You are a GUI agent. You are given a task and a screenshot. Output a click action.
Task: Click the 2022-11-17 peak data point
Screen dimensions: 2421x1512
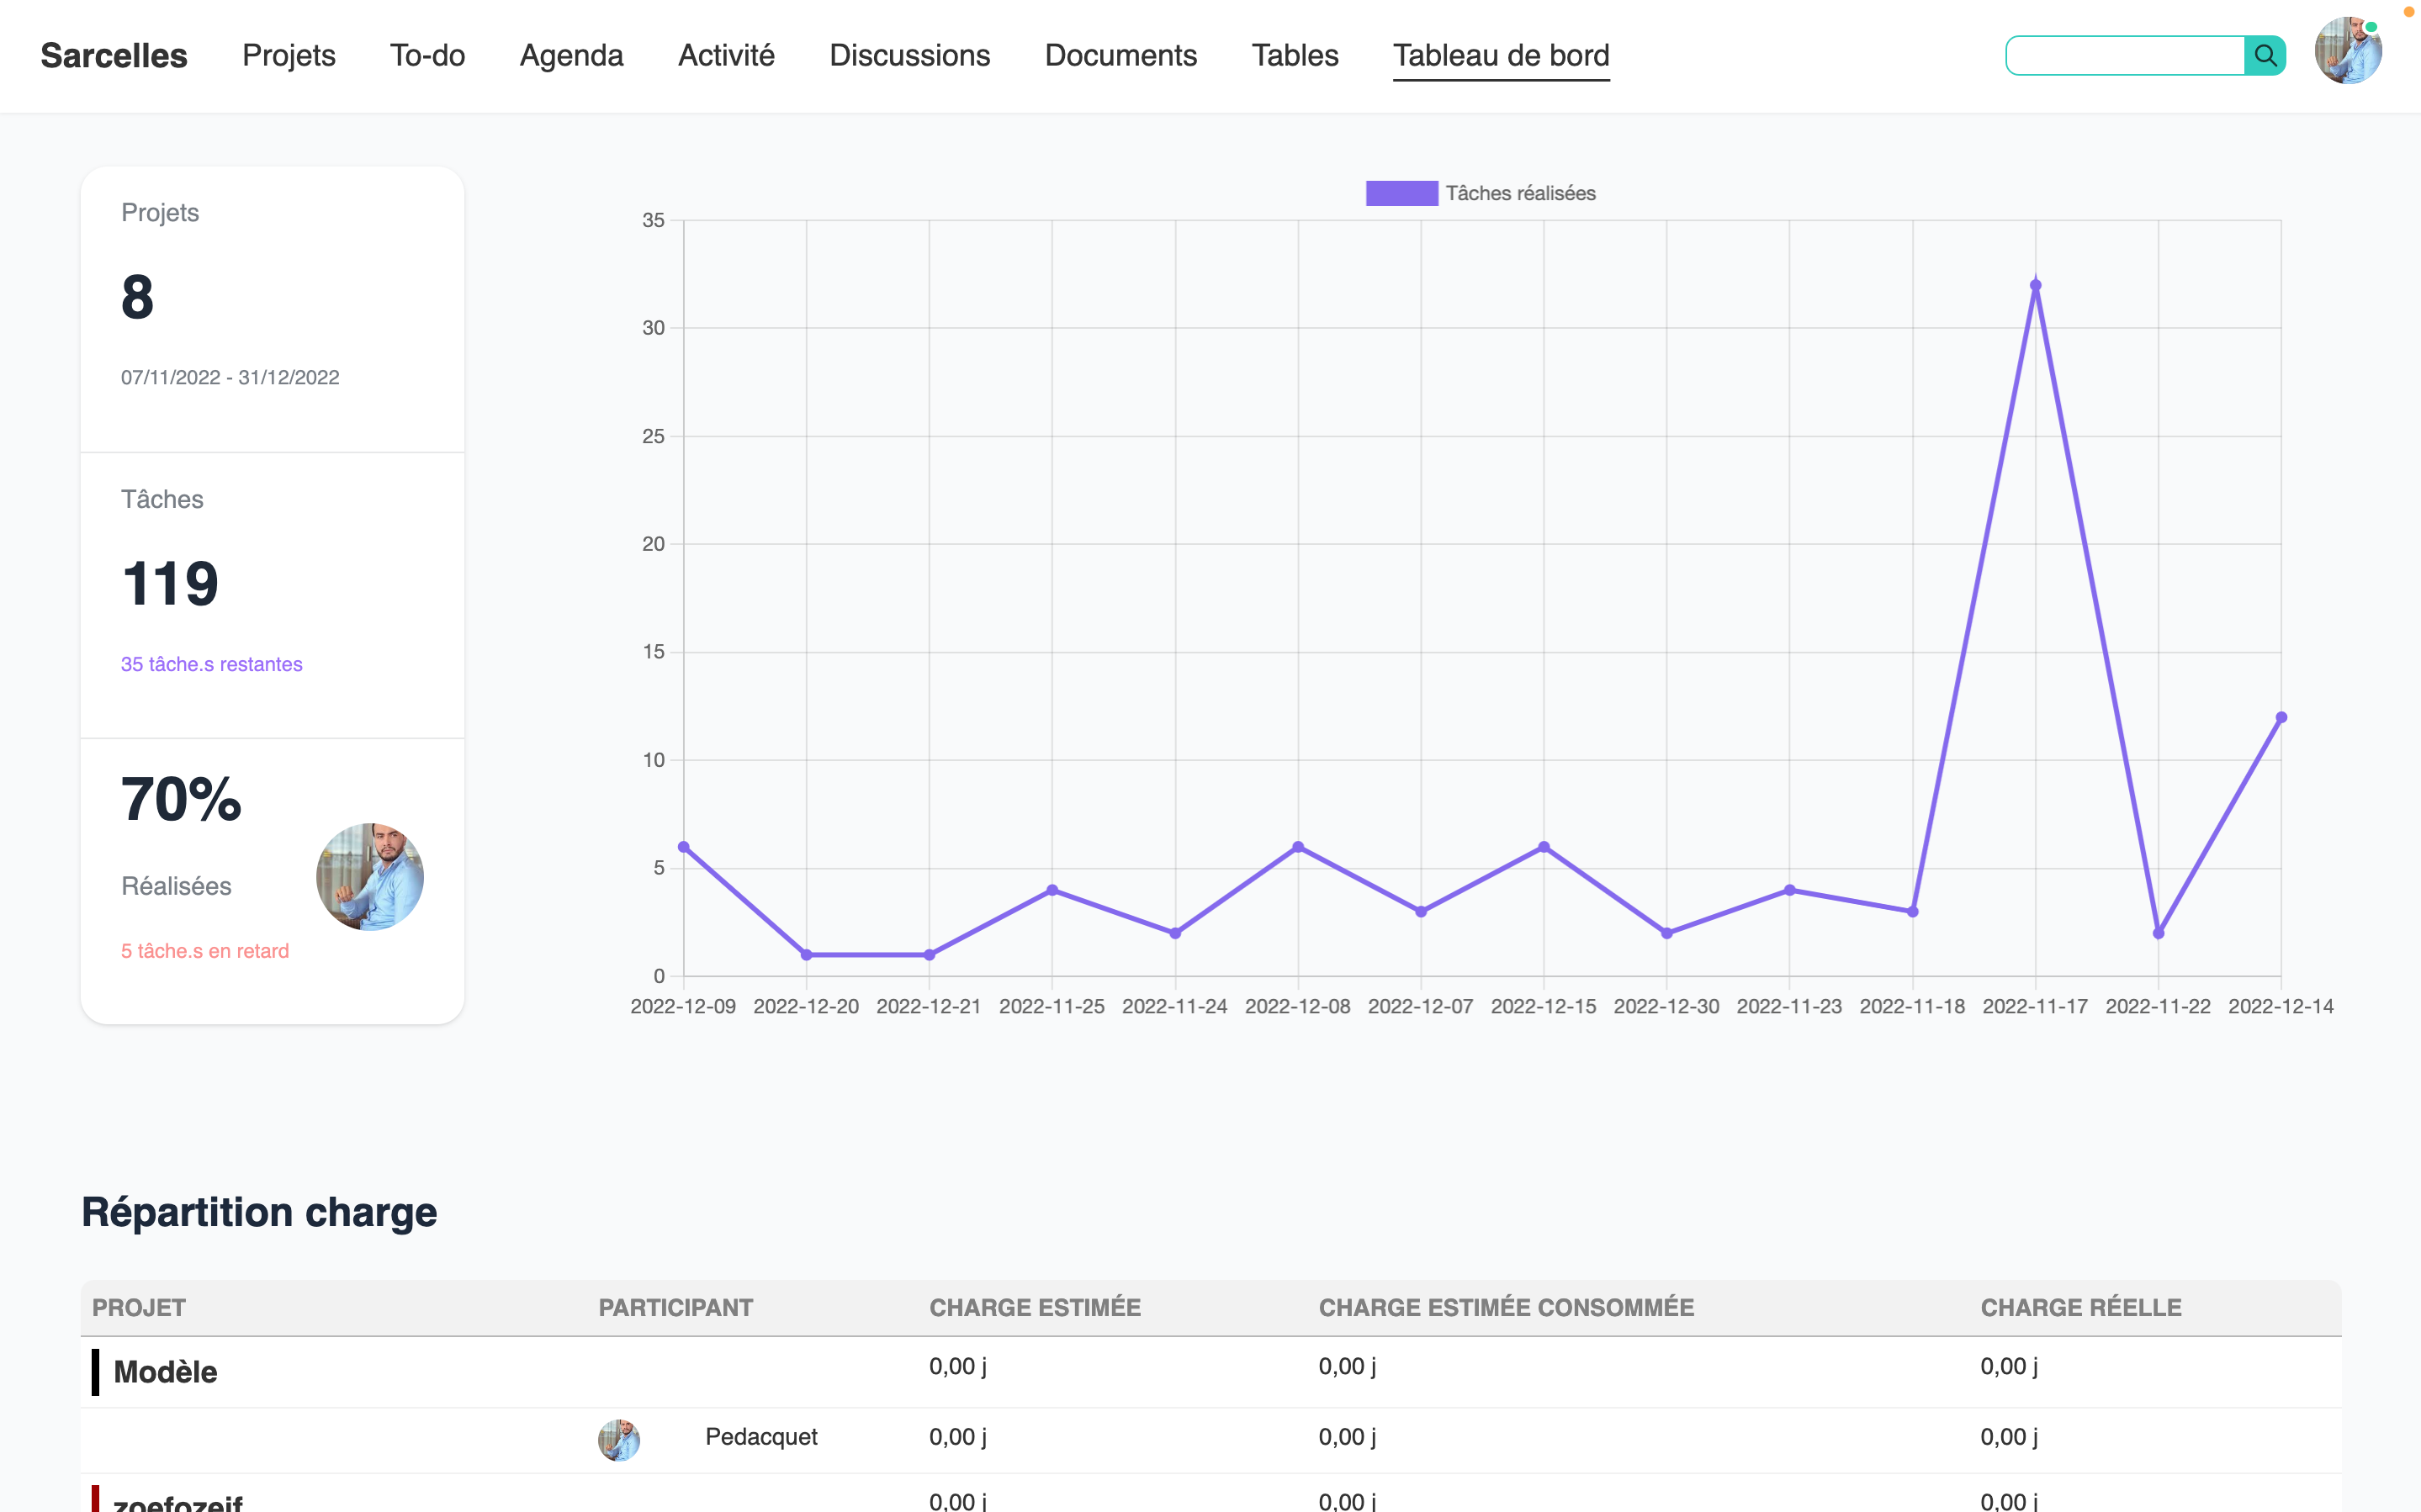(2035, 286)
